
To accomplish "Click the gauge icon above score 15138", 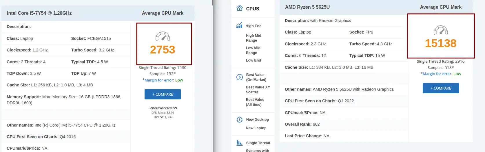I will coord(441,30).
